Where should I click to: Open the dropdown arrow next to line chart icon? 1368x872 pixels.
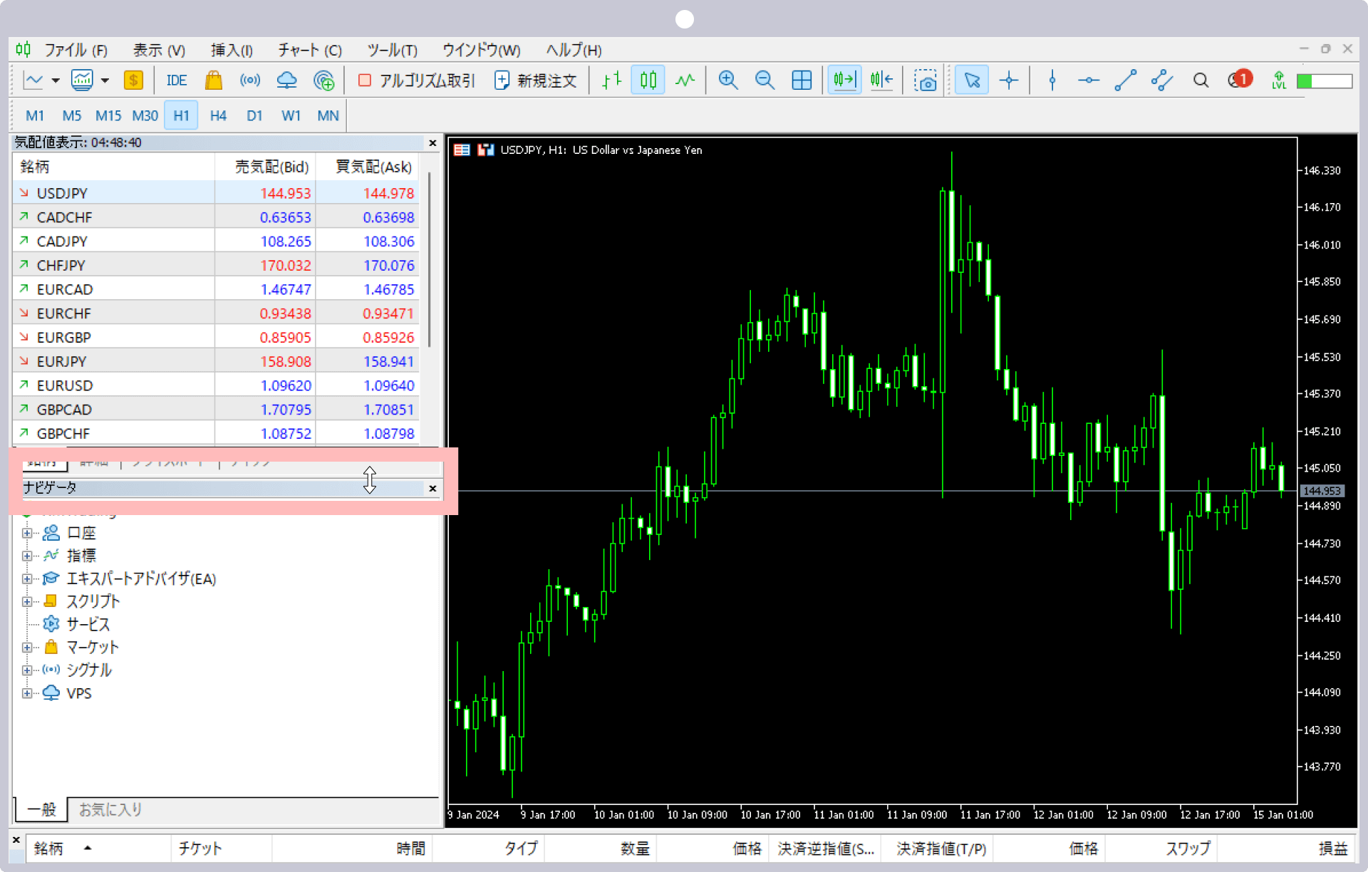pyautogui.click(x=56, y=81)
